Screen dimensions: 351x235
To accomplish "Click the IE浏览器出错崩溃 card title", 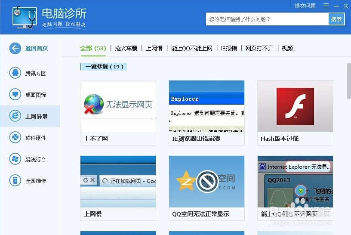I will tap(196, 139).
